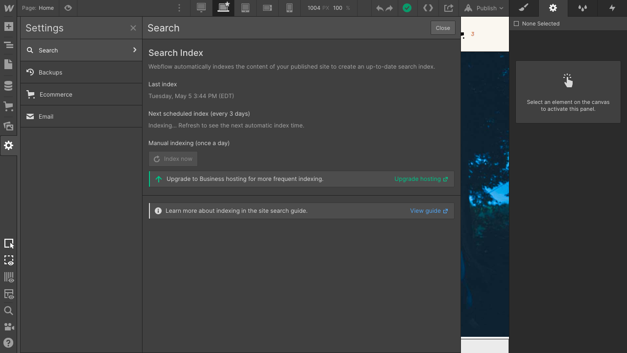The height and width of the screenshot is (353, 627).
Task: Open video tutorials icon
Action: pos(8,327)
